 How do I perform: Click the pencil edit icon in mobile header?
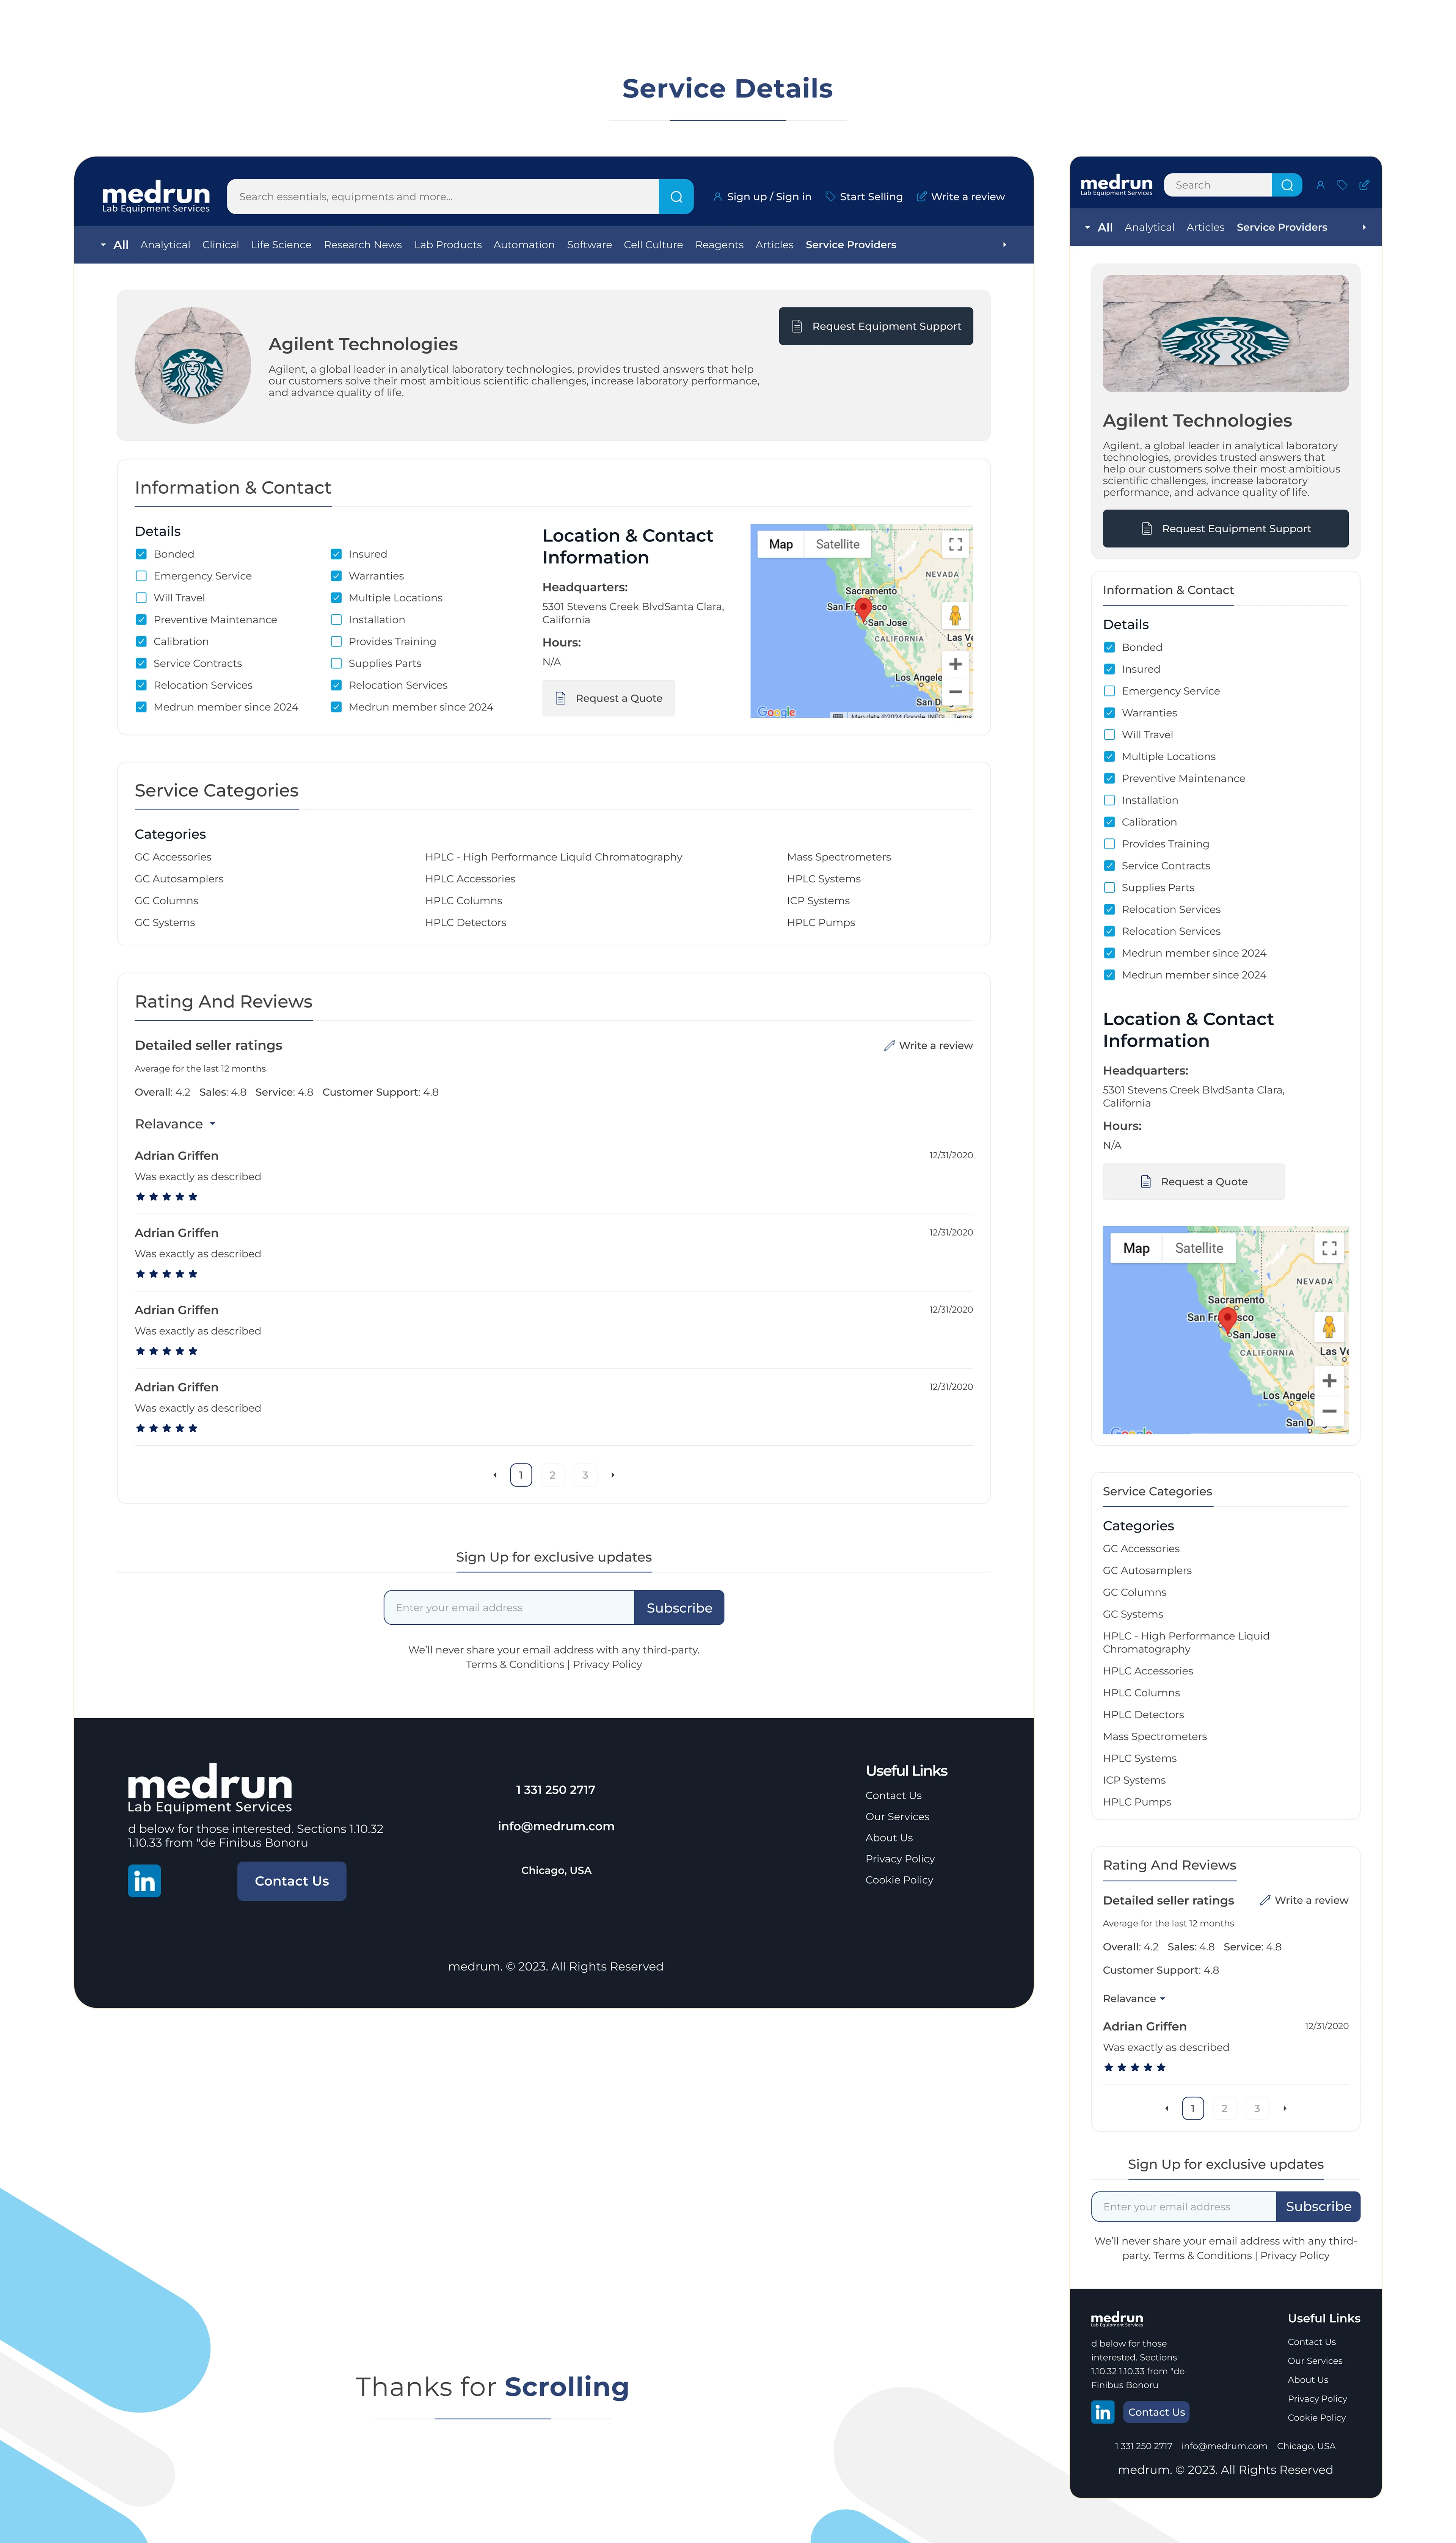click(1364, 185)
